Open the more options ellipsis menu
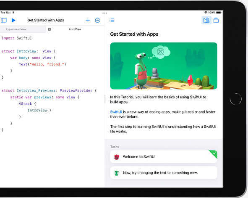The height and width of the screenshot is (198, 248). pyautogui.click(x=97, y=20)
